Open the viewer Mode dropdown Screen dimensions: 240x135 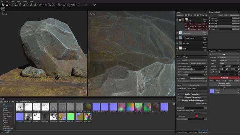[194, 60]
